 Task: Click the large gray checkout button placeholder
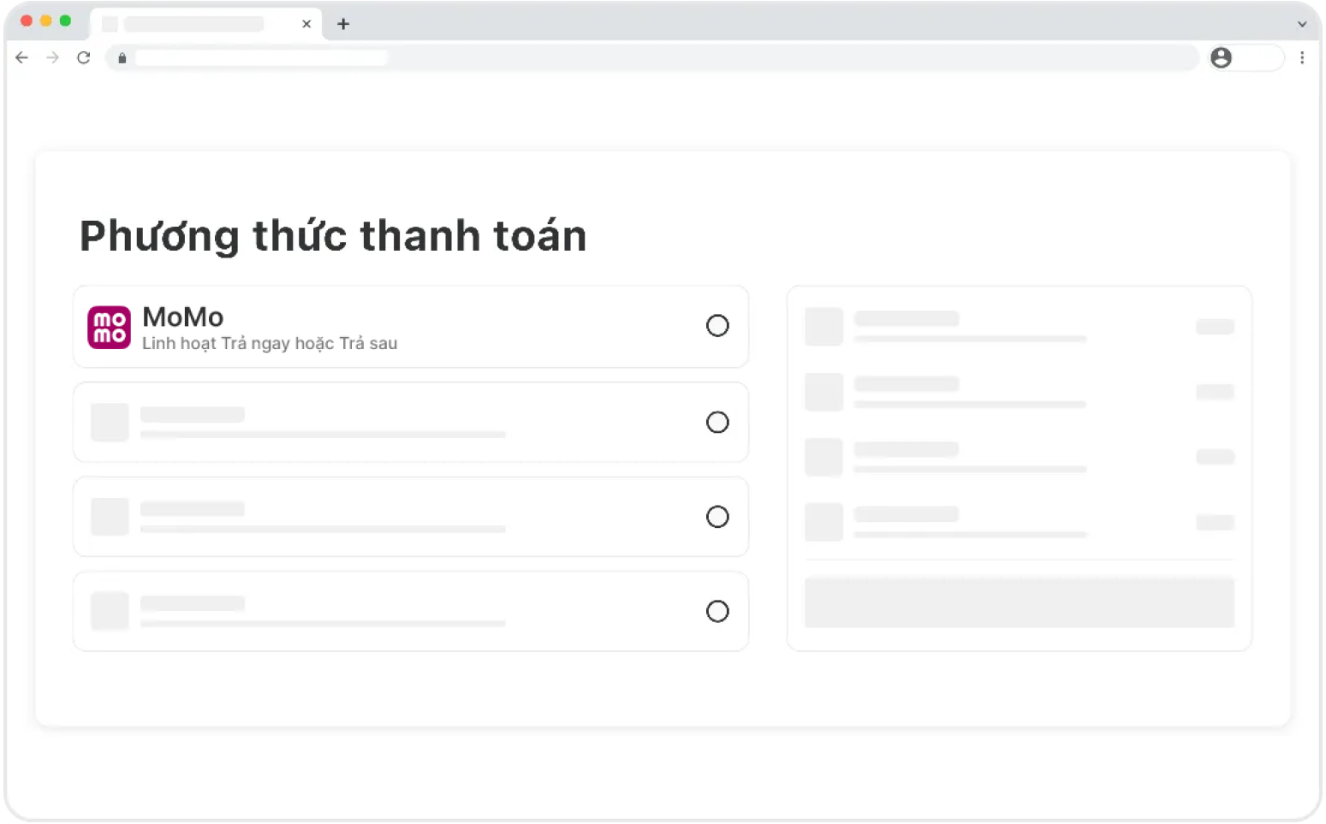[x=1019, y=602]
